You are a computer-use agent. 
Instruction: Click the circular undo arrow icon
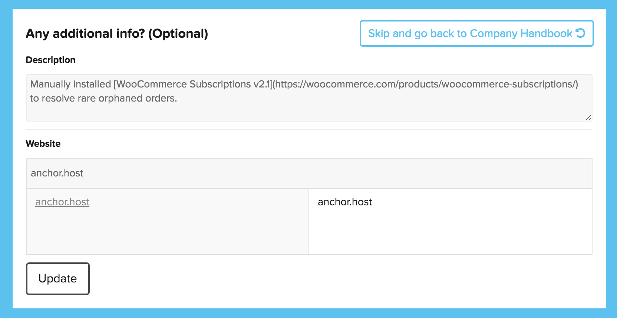pos(580,33)
